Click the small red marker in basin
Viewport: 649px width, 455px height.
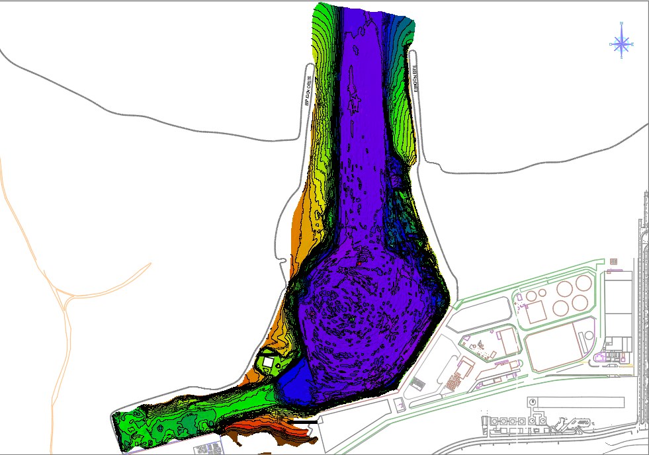(359, 263)
